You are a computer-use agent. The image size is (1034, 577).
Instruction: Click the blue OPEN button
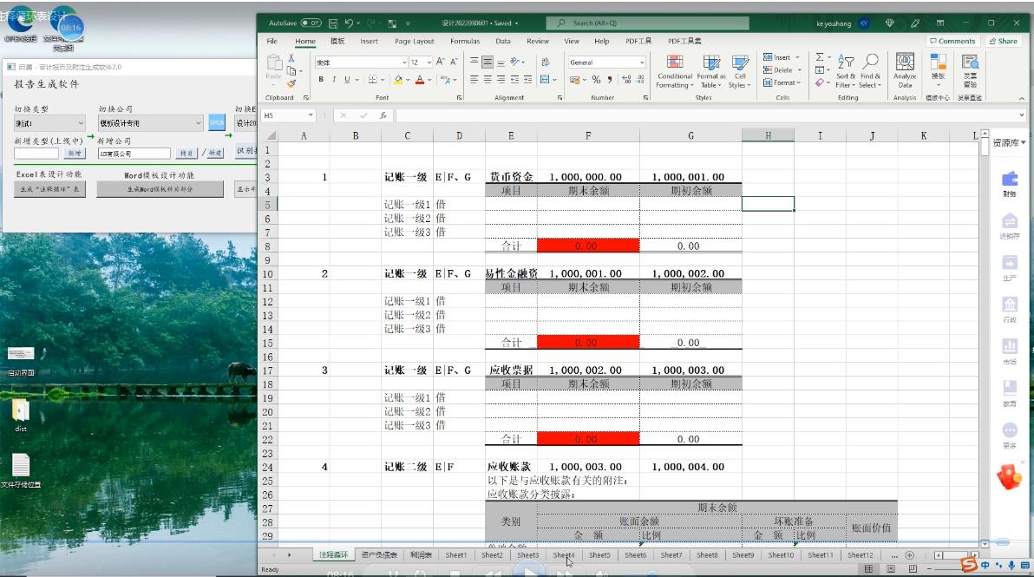point(216,124)
